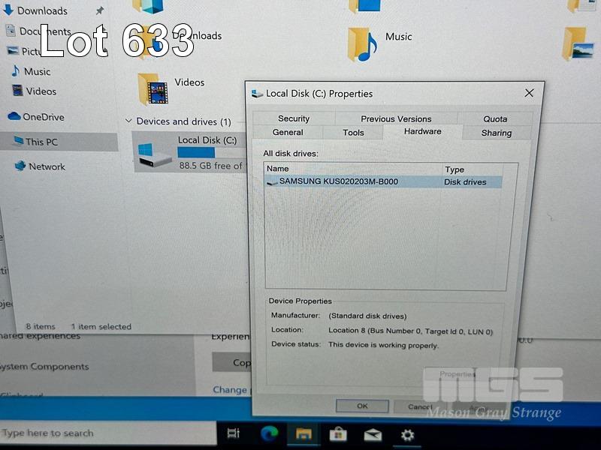Launch Microsoft Edge from the taskbar

click(269, 434)
